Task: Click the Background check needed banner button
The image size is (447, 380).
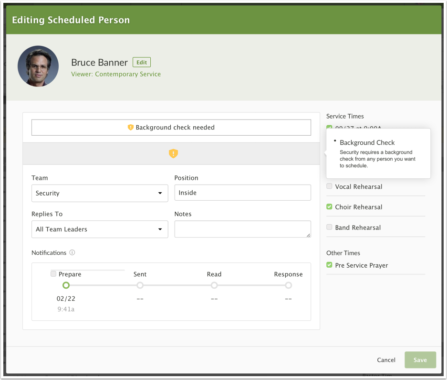Action: point(171,128)
